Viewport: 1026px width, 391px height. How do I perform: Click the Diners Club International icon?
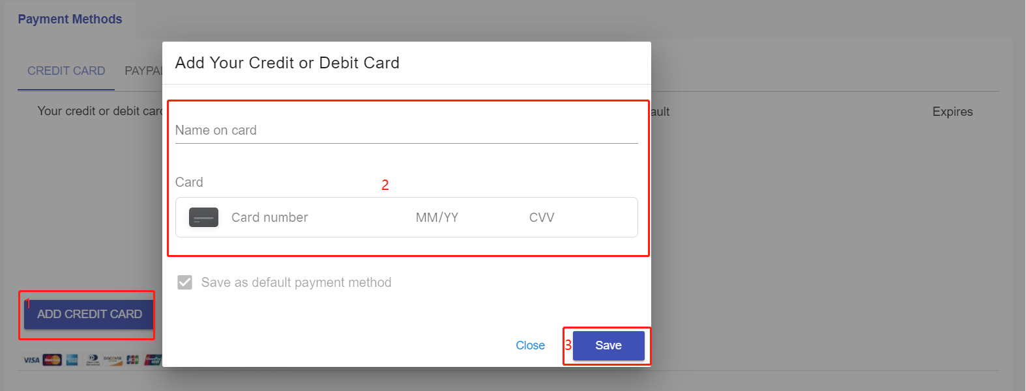click(93, 359)
